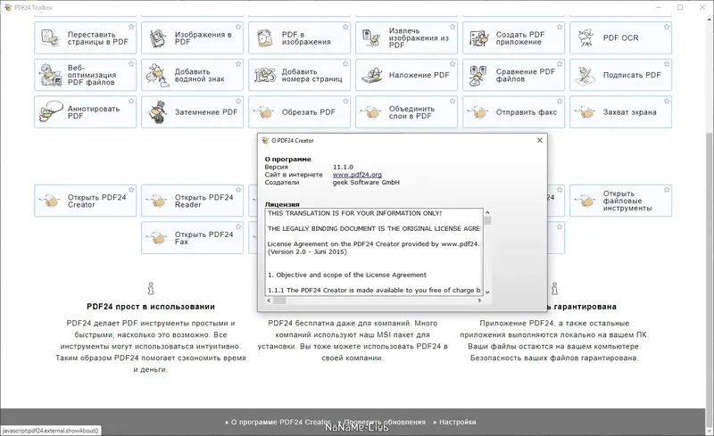Click the license box scroll-down arrow
The image size is (714, 436).
point(487,292)
